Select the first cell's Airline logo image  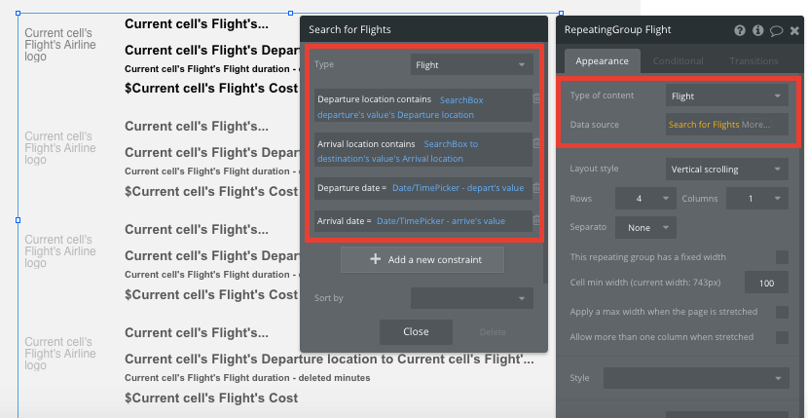pyautogui.click(x=60, y=45)
